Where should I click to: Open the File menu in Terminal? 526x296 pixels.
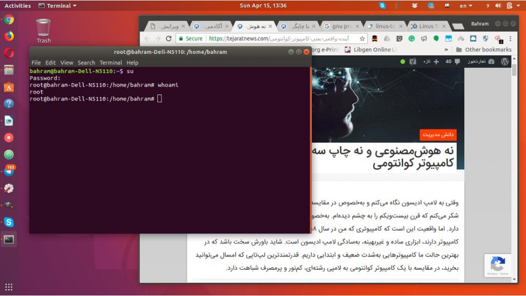[x=36, y=63]
